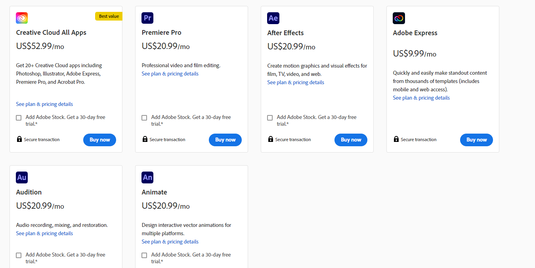Click the Animate app icon
535x268 pixels.
point(147,177)
